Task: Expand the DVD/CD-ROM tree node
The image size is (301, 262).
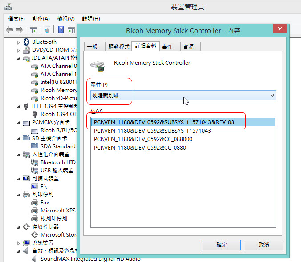Action: [x=18, y=50]
